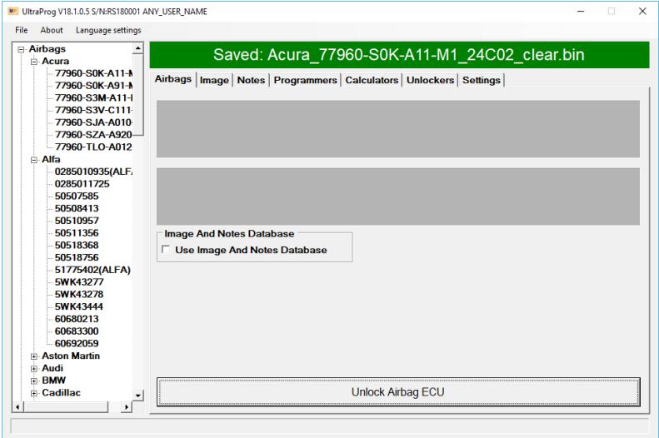Click the tree scroll right arrow
This screenshot has height=438, width=659.
tap(126, 407)
